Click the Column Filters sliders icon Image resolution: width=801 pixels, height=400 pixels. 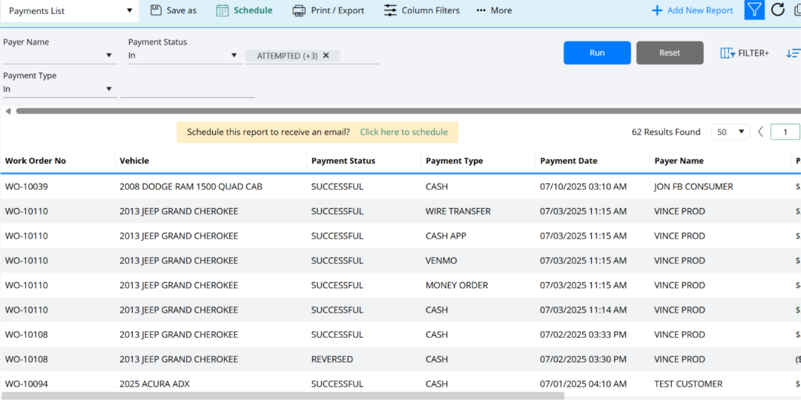tap(390, 10)
